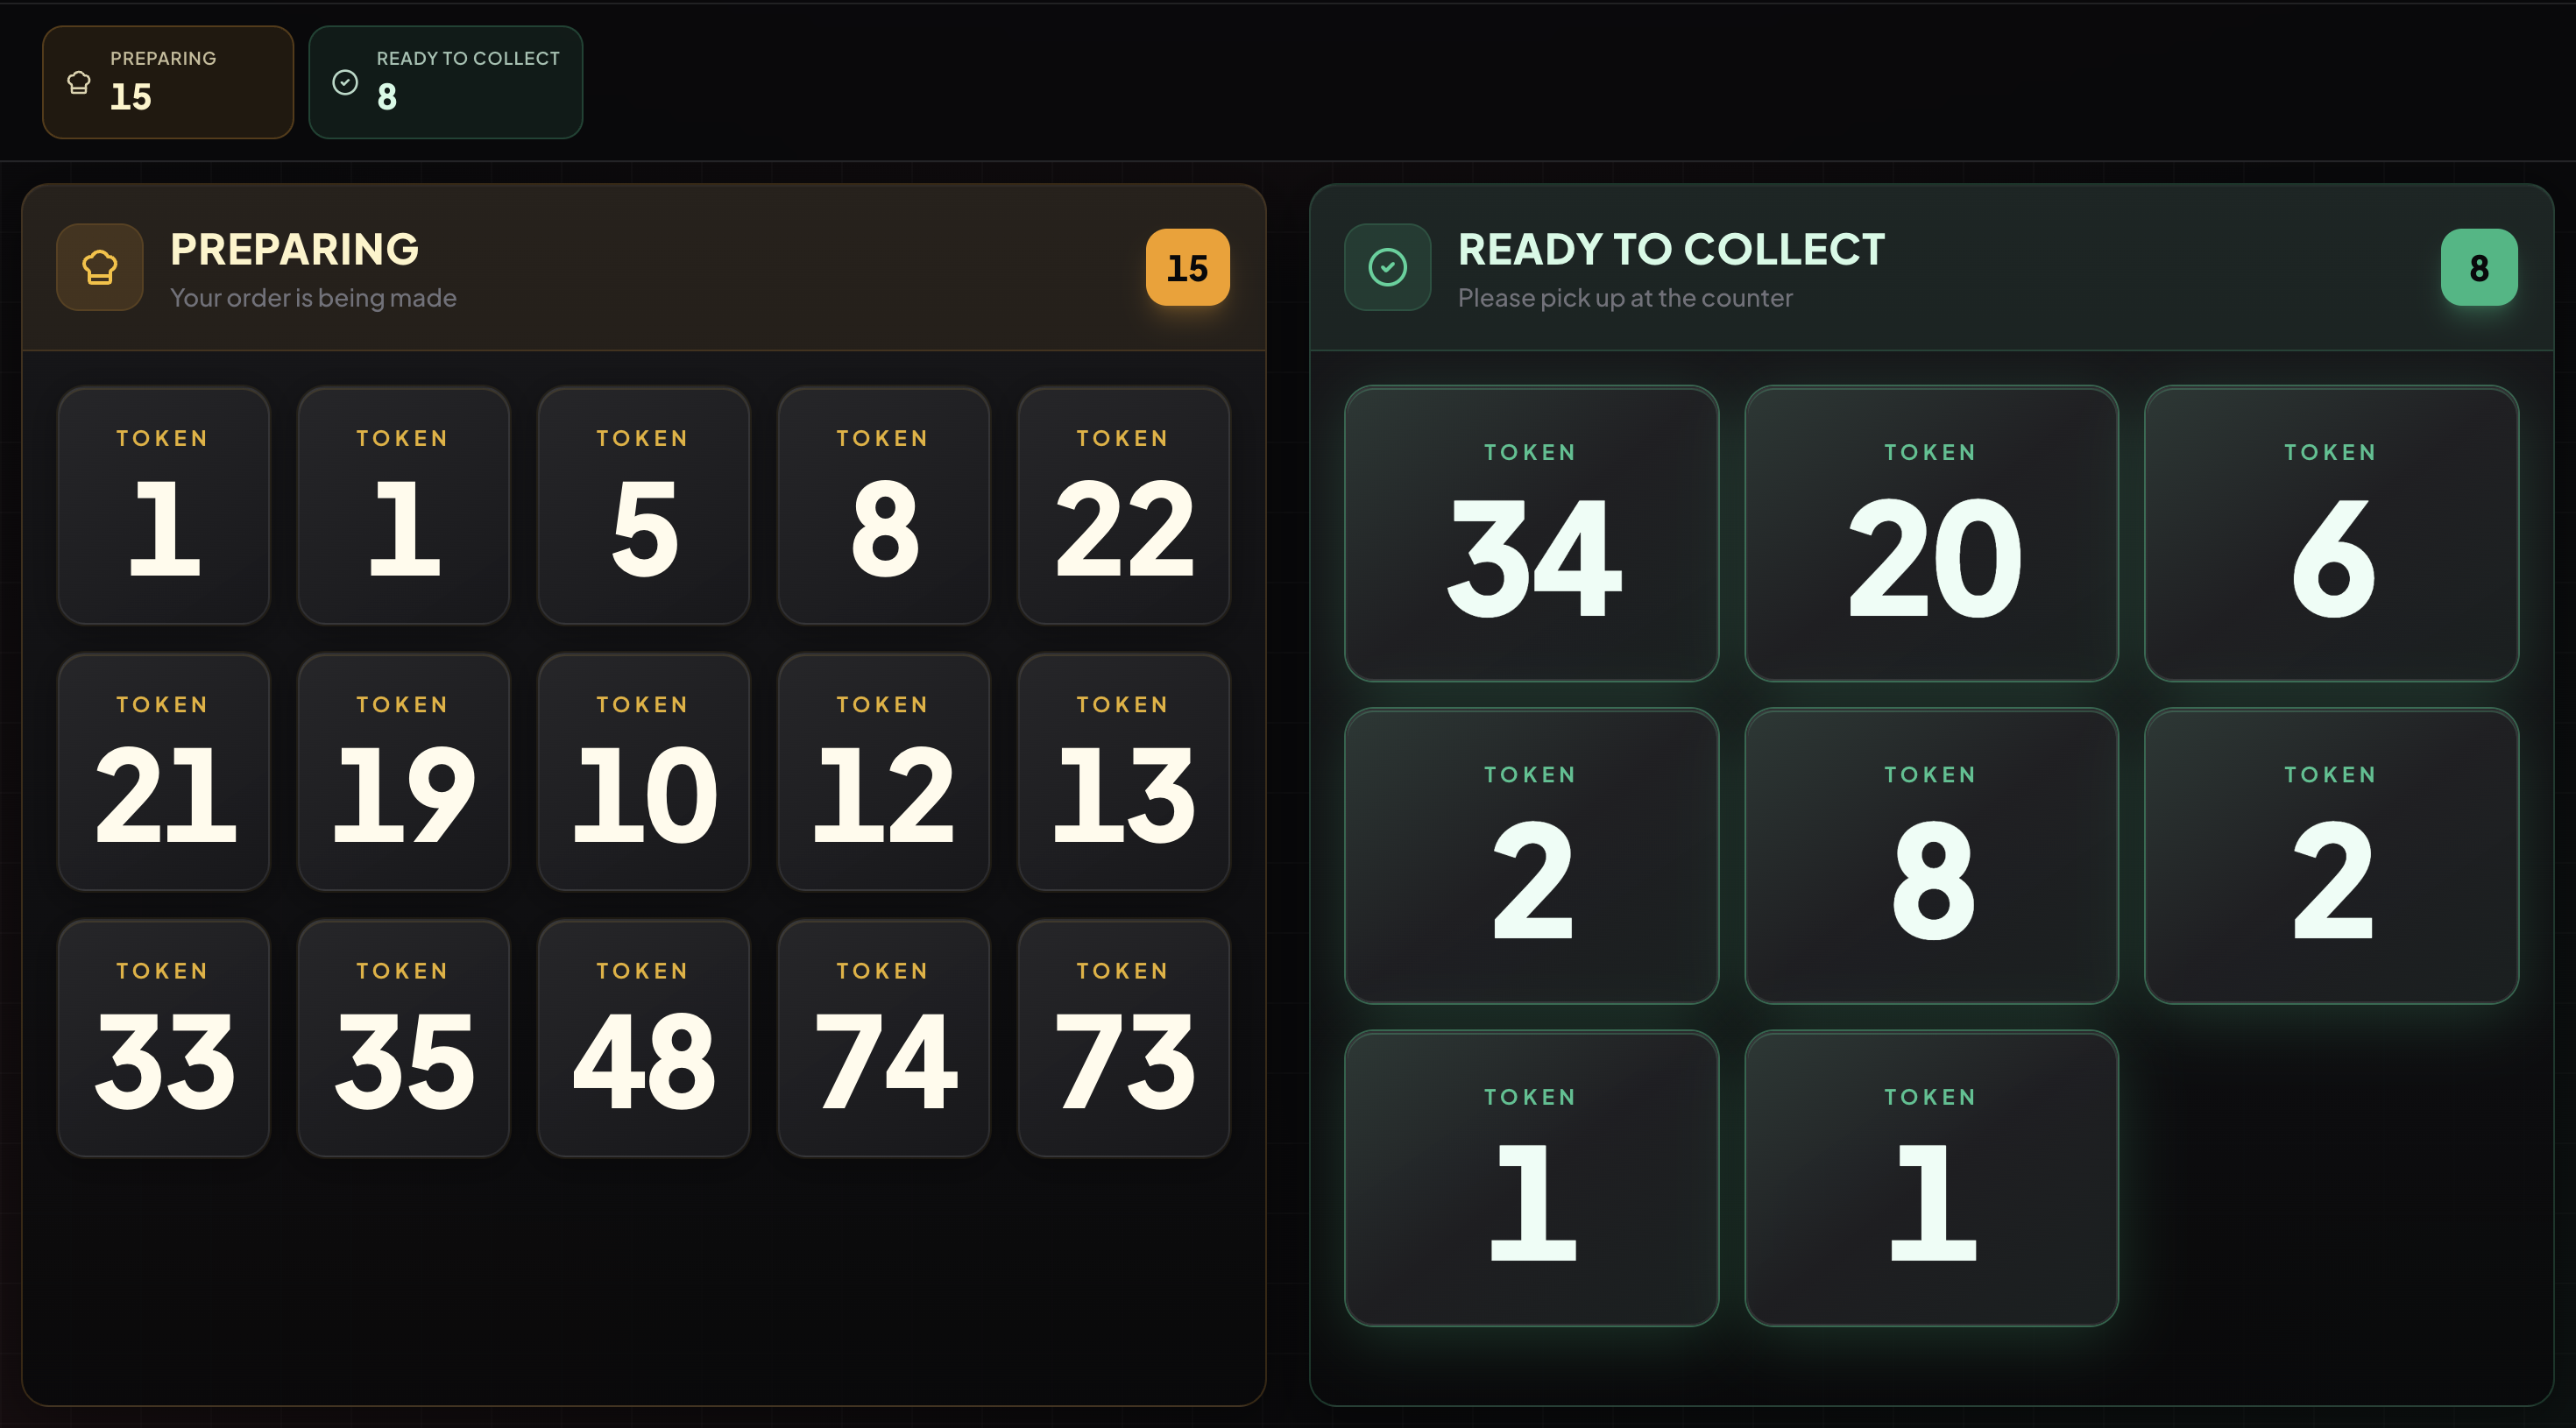The height and width of the screenshot is (1428, 2576).
Task: Click the Preparing section heading
Action: pos(294,249)
